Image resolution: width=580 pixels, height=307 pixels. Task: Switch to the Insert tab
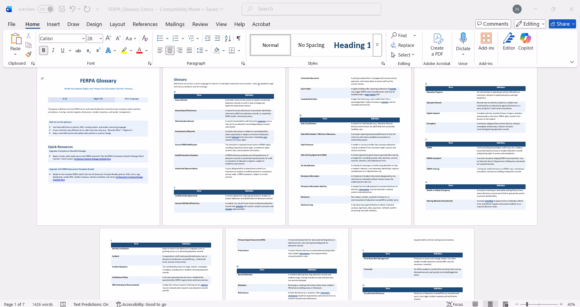53,24
